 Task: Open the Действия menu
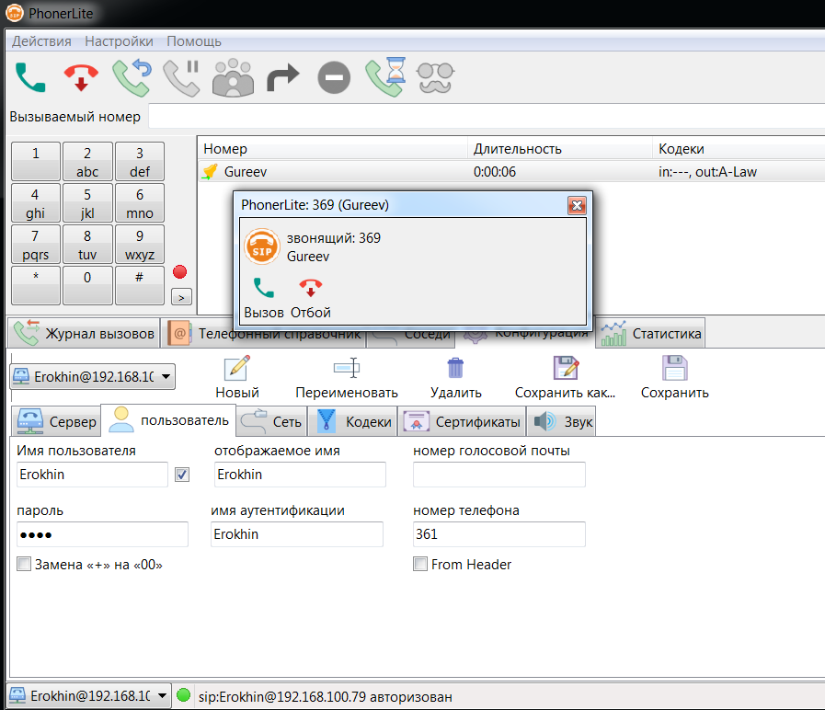(x=41, y=41)
